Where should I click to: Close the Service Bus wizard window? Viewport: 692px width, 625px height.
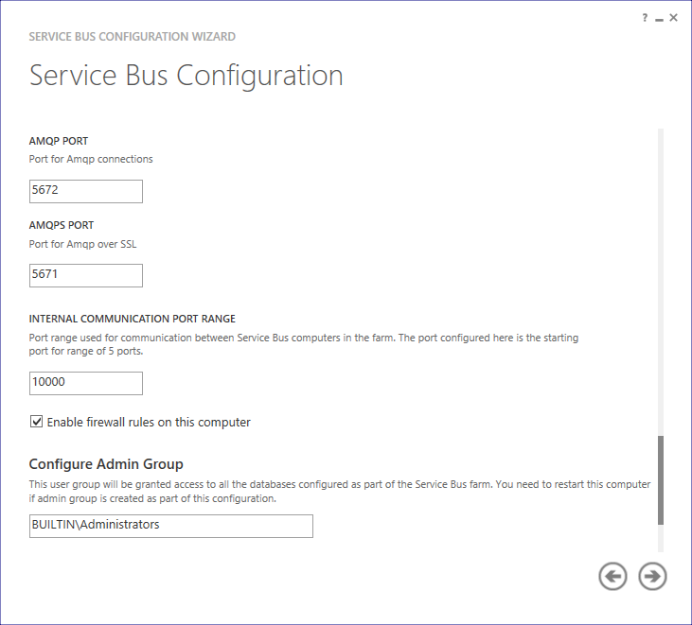673,18
